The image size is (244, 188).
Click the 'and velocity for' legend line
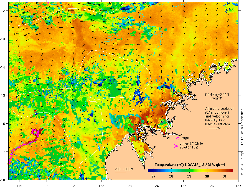click(x=217, y=116)
